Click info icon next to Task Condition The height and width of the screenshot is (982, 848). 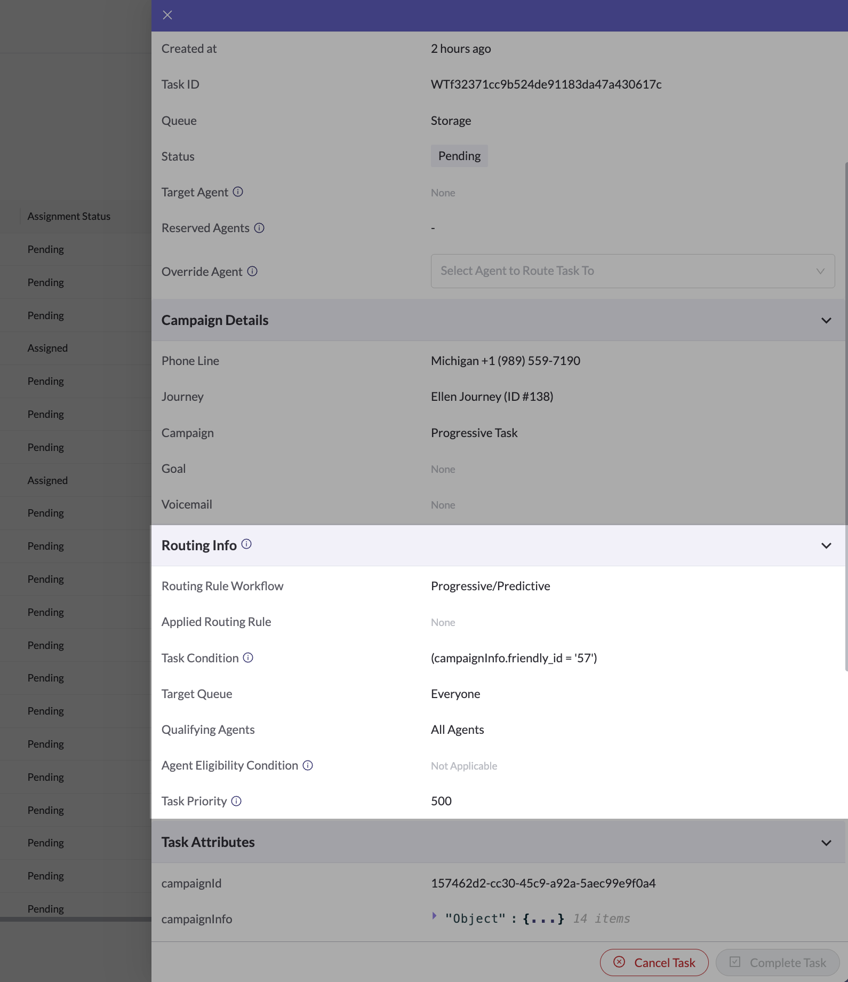(x=248, y=658)
